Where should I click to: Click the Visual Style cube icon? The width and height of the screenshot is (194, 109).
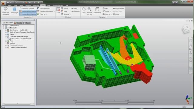[x=15, y=9]
